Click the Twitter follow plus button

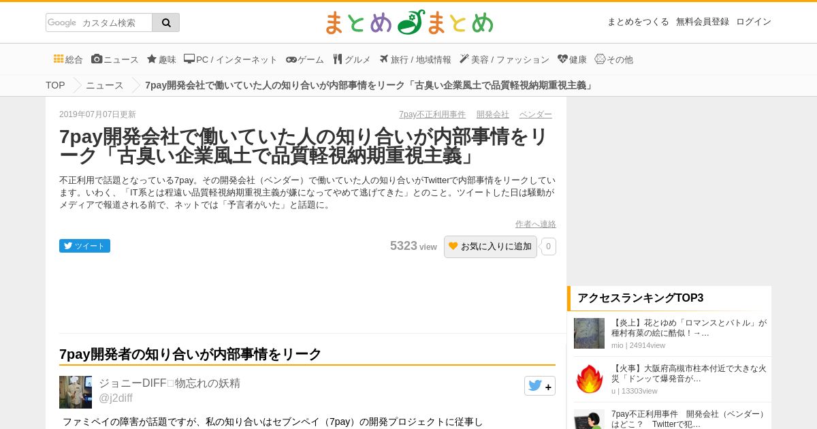pyautogui.click(x=540, y=386)
